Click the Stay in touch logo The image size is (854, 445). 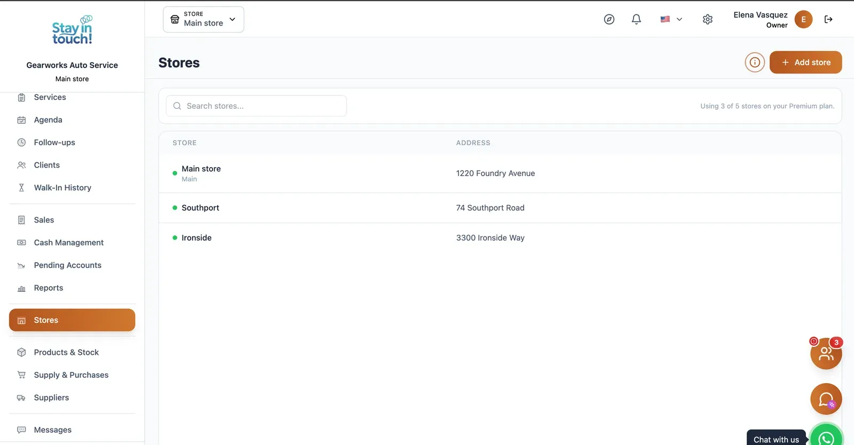(x=72, y=30)
